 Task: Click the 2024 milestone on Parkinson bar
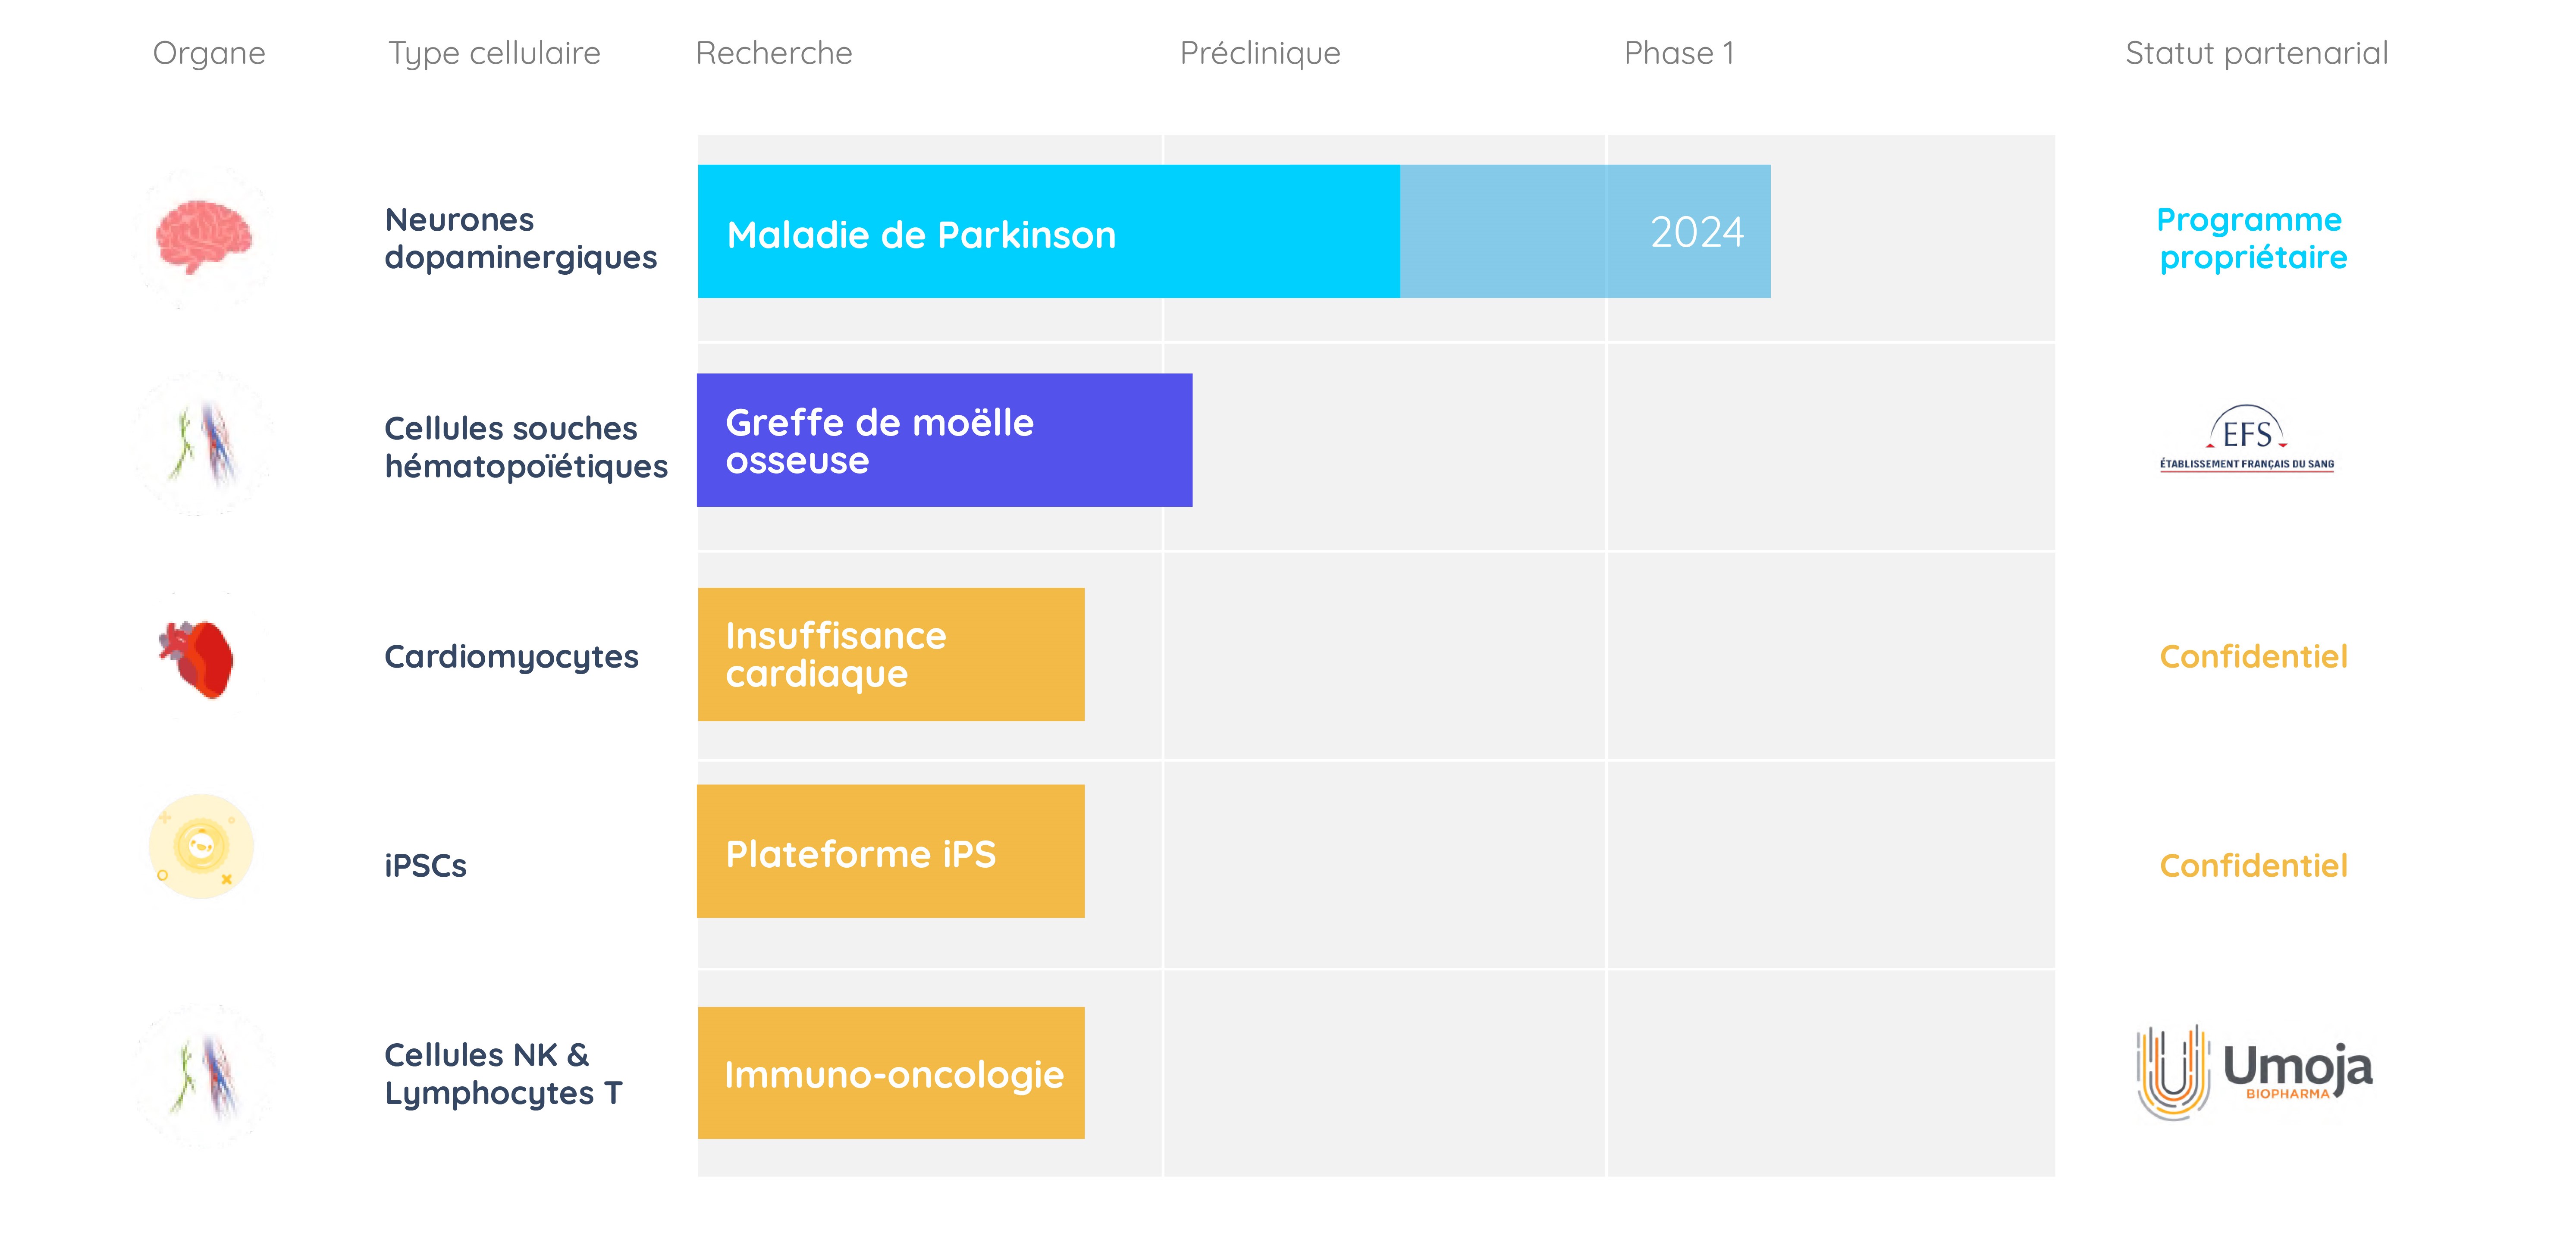coord(1697,232)
